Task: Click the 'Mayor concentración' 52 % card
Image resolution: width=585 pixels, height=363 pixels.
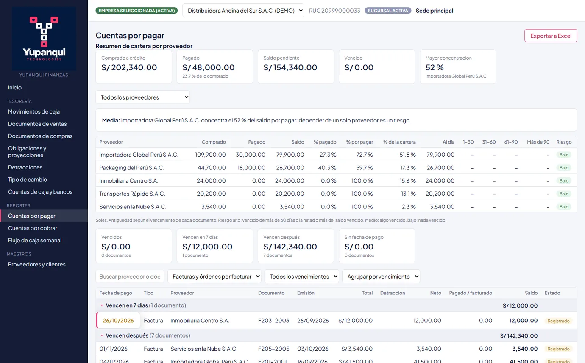Action: coord(458,67)
